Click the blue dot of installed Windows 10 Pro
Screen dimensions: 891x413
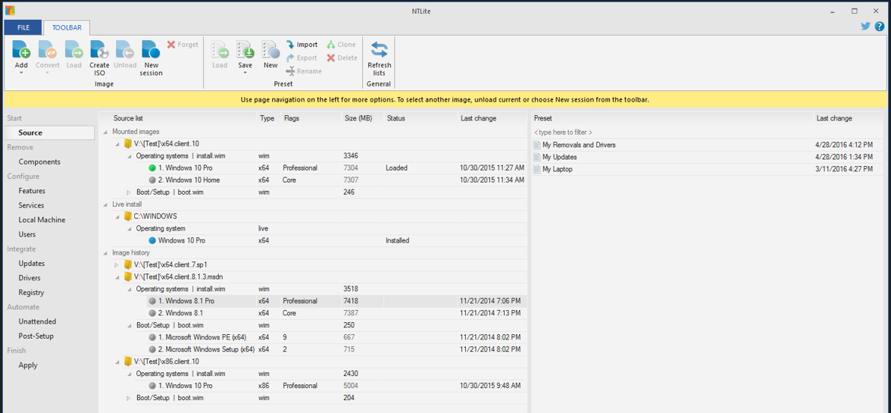[x=152, y=241]
